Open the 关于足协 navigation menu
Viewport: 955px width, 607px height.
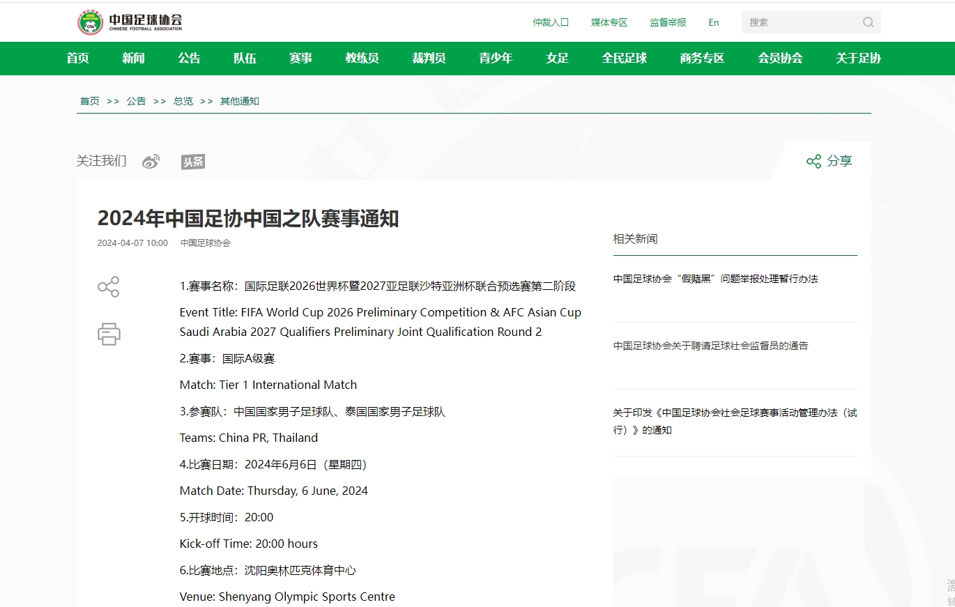pyautogui.click(x=858, y=59)
